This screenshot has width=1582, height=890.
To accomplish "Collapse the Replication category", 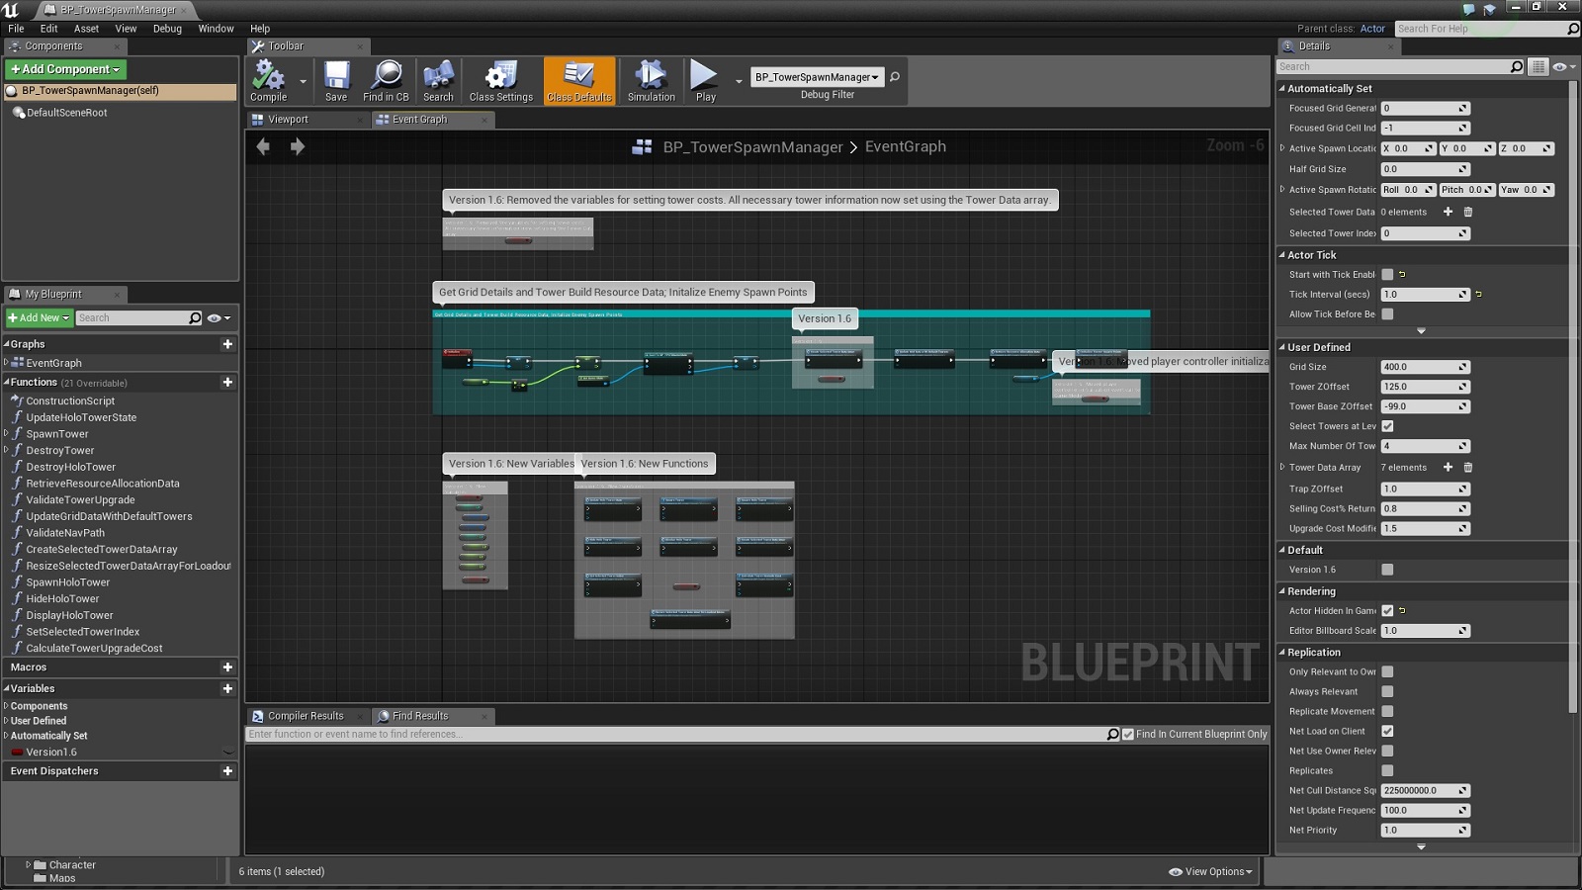I will point(1282,653).
